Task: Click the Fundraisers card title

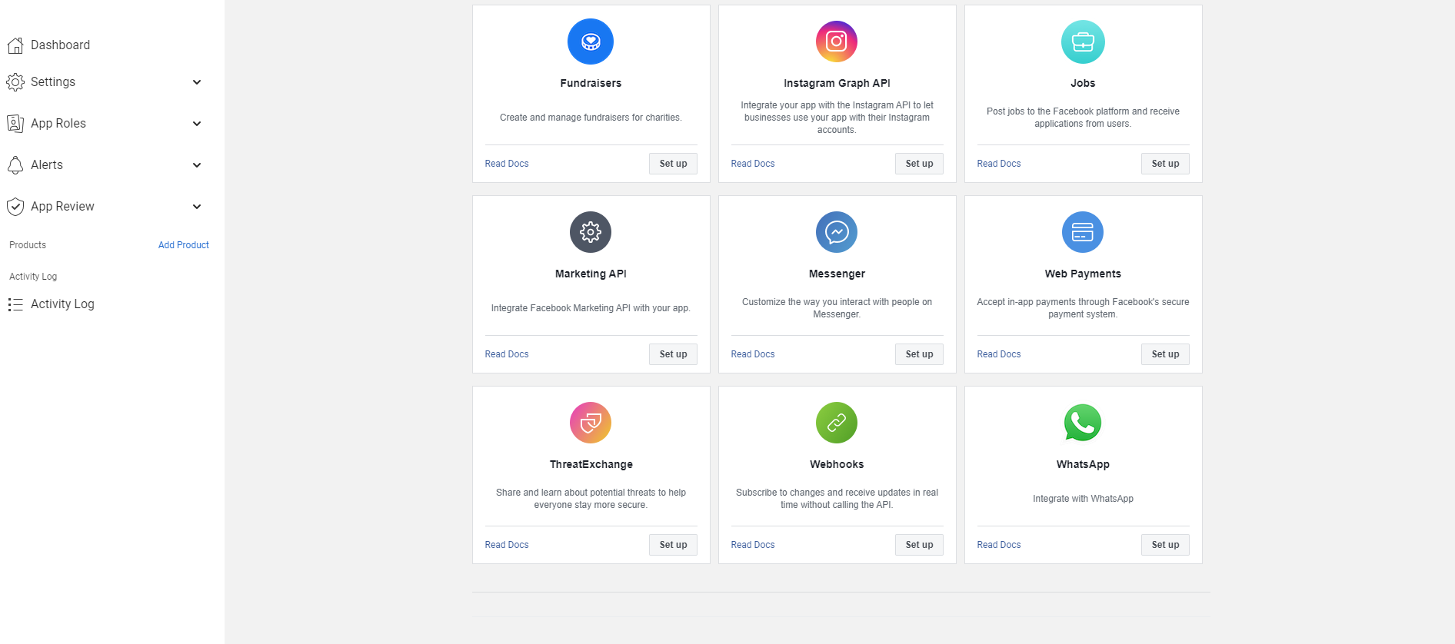Action: click(x=591, y=83)
